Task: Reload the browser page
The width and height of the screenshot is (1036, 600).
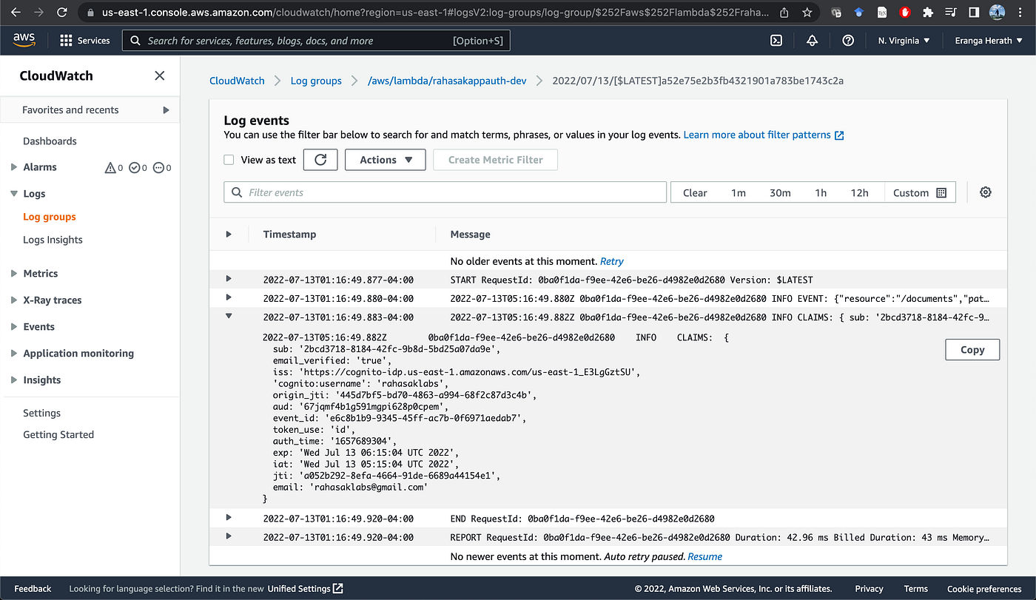Action: tap(62, 13)
